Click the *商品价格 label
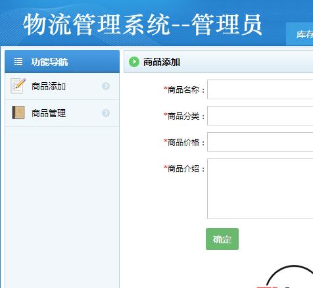Viewport: 313px width, 288px height. click(184, 142)
